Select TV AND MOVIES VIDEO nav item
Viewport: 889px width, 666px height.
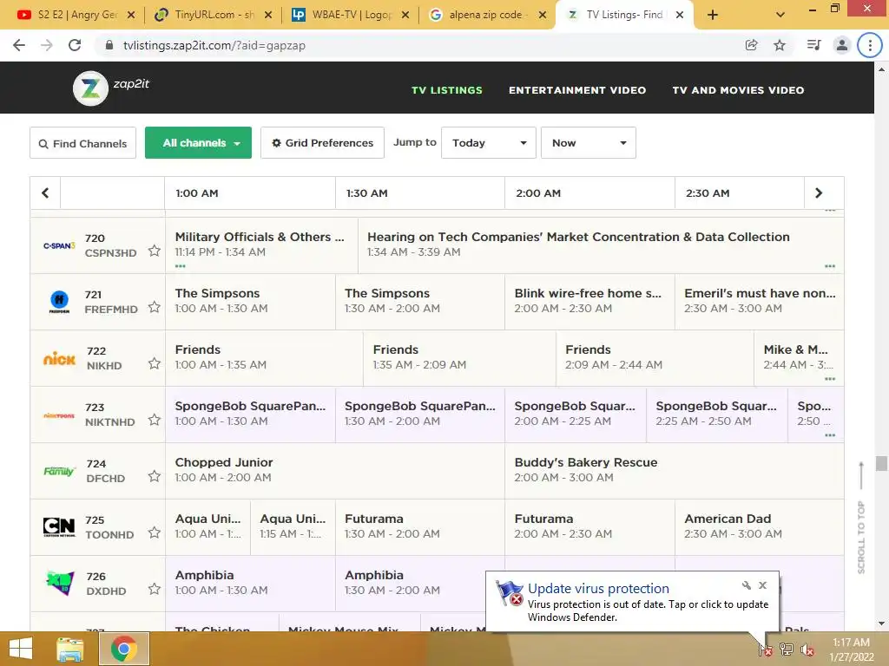738,90
